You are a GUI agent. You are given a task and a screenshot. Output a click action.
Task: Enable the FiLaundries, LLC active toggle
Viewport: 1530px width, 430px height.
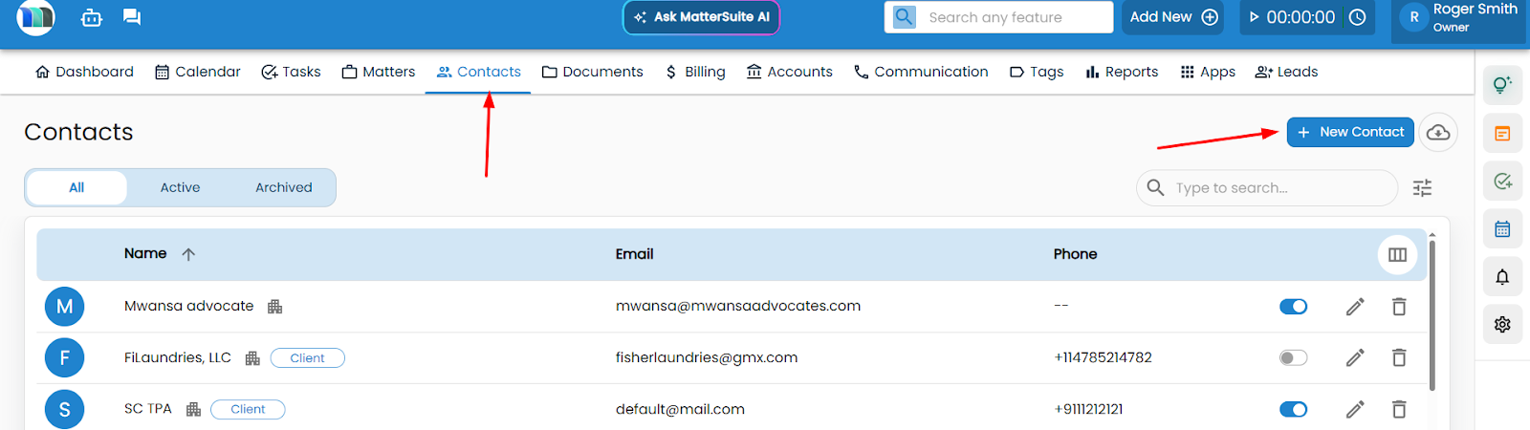[x=1293, y=358]
